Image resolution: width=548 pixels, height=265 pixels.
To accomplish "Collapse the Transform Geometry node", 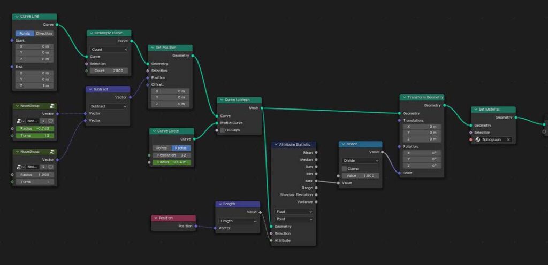I will tap(404, 98).
